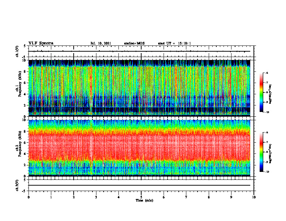Click the ch.1 spectrogram color scale bar

[261, 92]
